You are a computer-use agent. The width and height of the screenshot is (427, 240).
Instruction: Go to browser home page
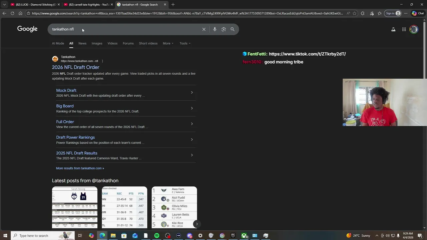coord(20,13)
